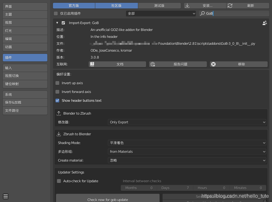
Task: Open the 系统 preferences section
Action: pyautogui.click(x=25, y=95)
